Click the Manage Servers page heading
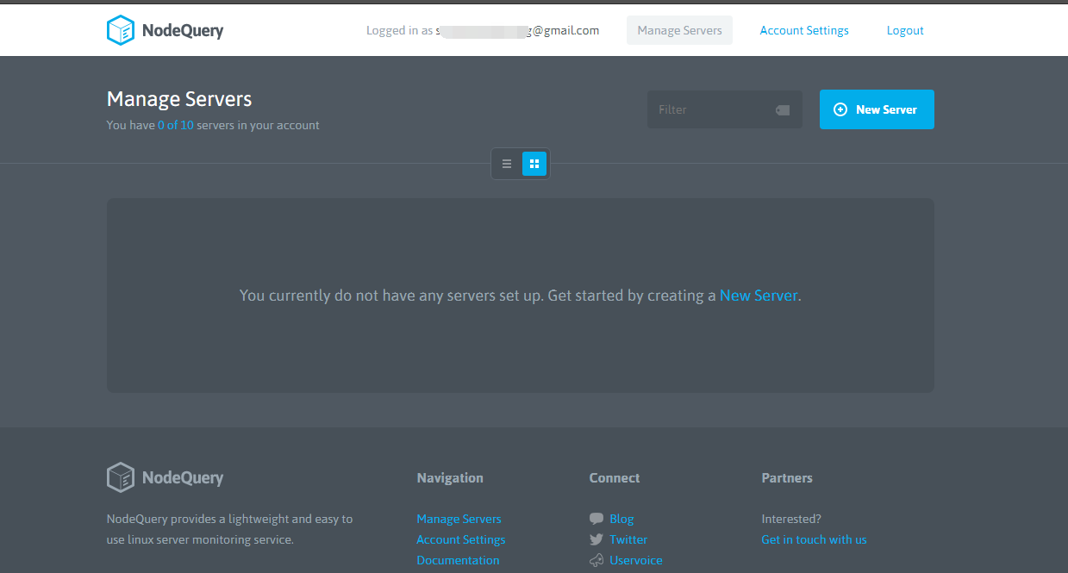The image size is (1068, 573). click(179, 99)
